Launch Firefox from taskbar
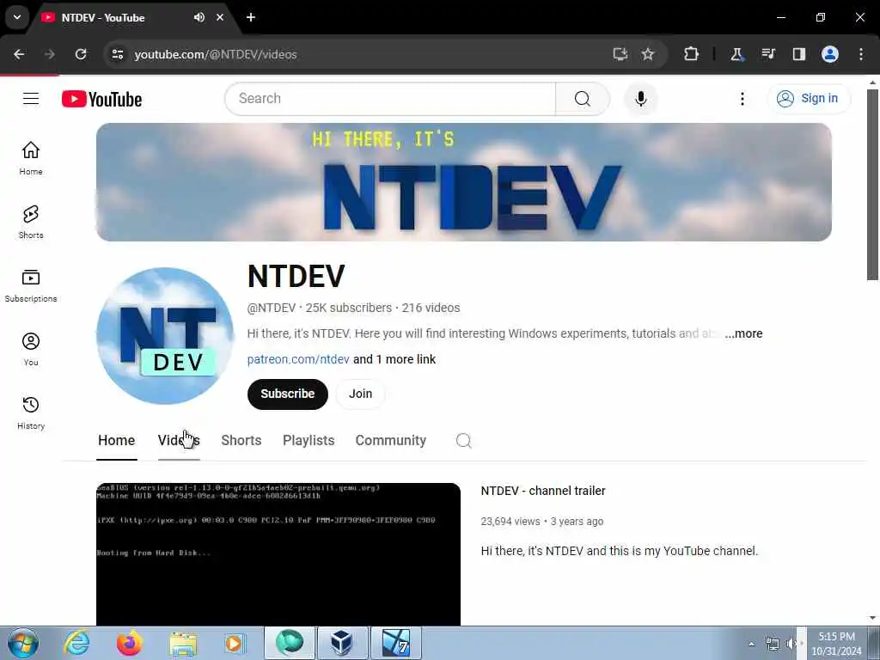The width and height of the screenshot is (880, 660). point(129,643)
